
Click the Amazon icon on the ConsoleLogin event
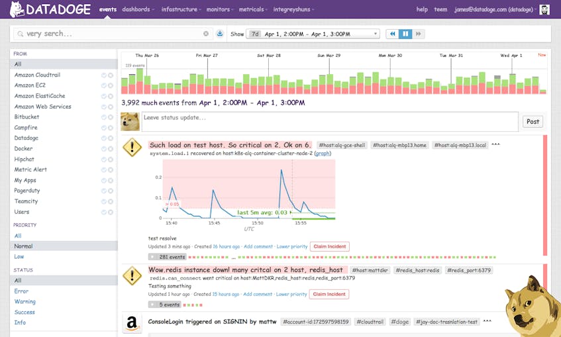click(x=132, y=323)
